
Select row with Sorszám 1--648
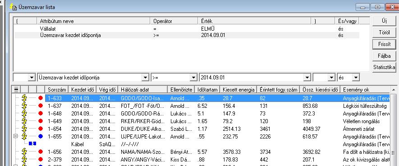point(217,113)
